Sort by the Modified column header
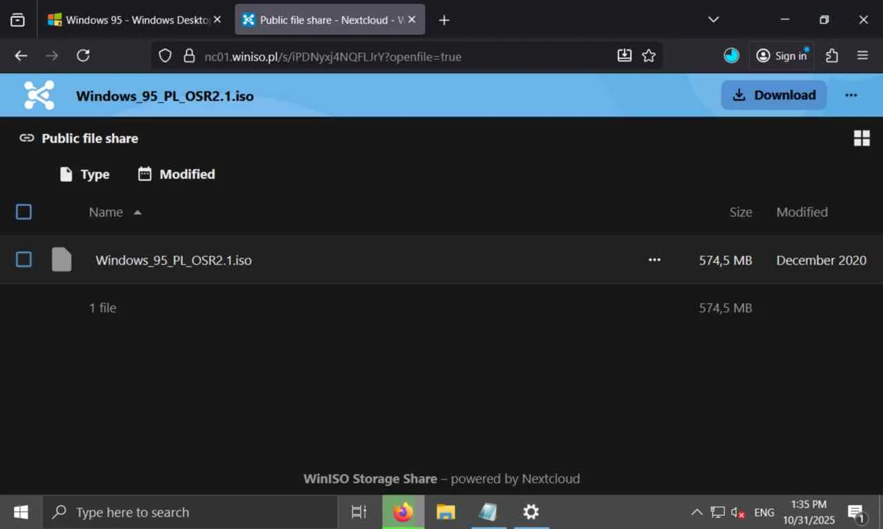 802,212
